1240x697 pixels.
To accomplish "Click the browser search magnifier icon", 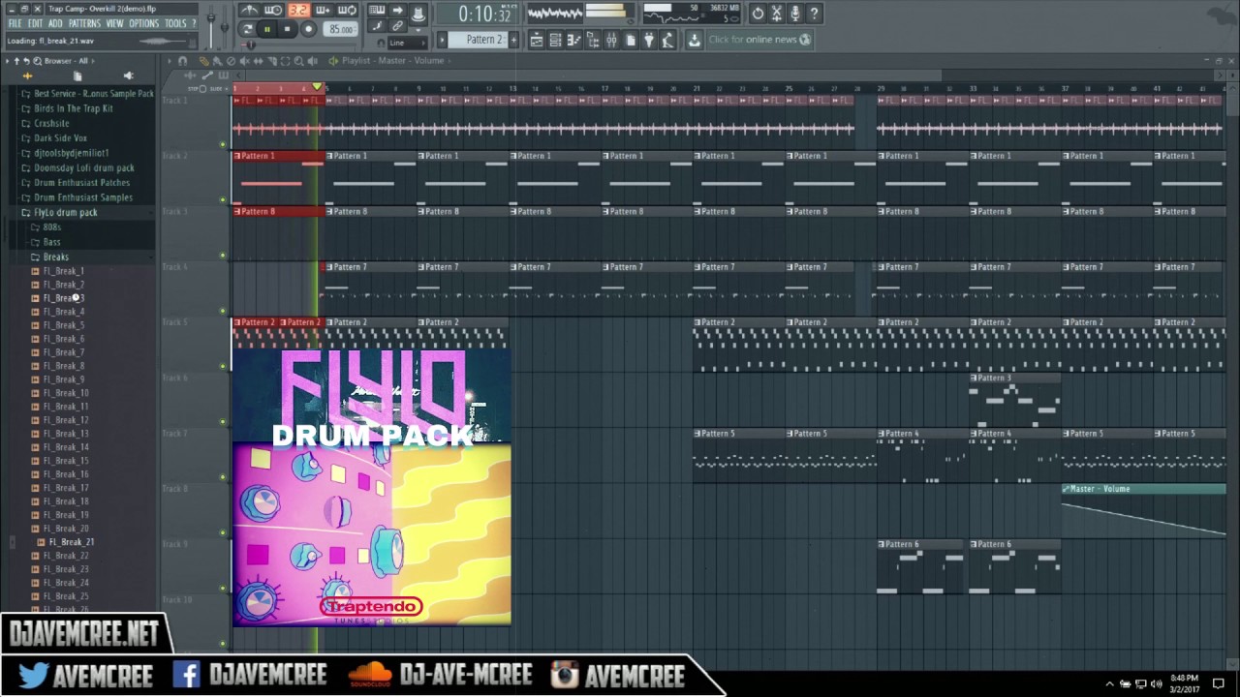I will tap(37, 60).
